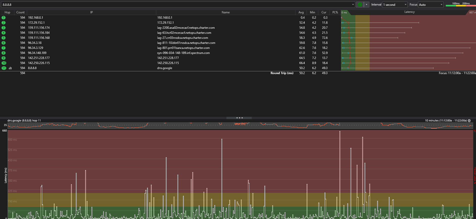
Task: Select the dns.google final hop row
Action: (165, 68)
